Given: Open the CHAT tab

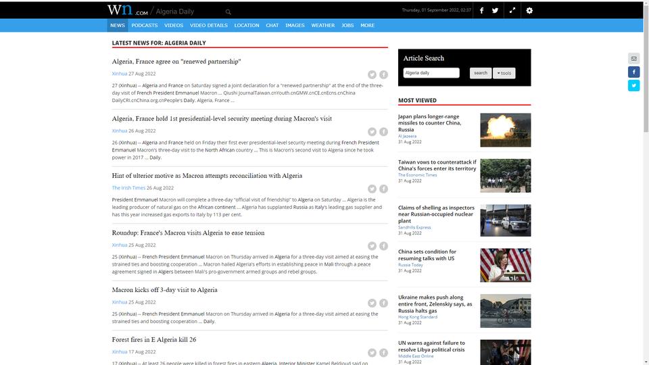Looking at the screenshot, I should click(272, 25).
